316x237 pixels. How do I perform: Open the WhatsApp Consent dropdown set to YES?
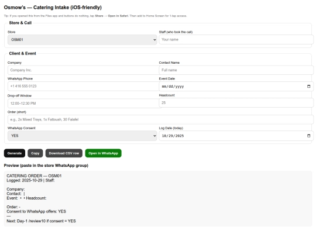tap(83, 136)
